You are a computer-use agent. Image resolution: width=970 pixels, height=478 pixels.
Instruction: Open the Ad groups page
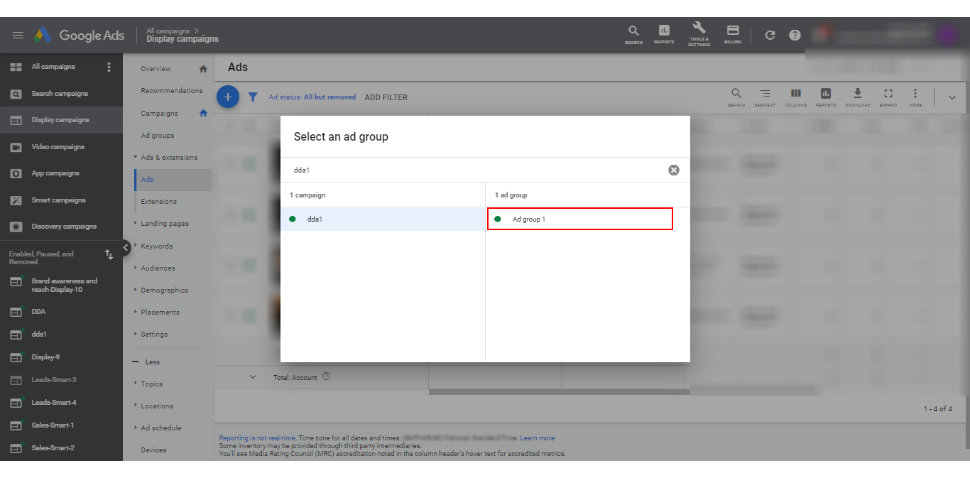coord(157,136)
